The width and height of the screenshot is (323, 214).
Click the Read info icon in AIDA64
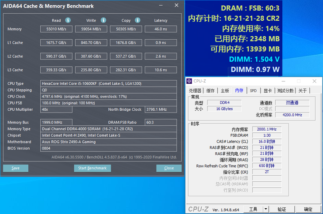click(x=68, y=20)
